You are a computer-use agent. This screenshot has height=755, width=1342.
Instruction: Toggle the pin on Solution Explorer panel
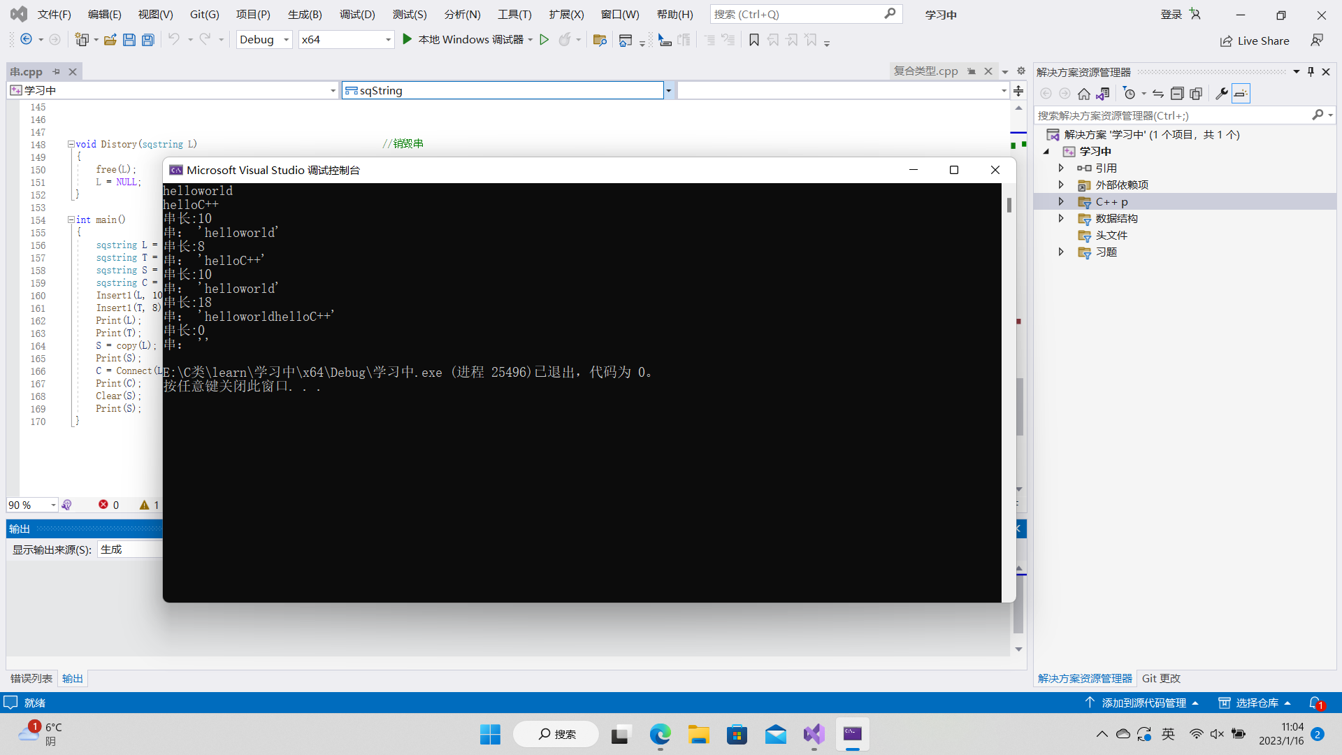[1311, 72]
